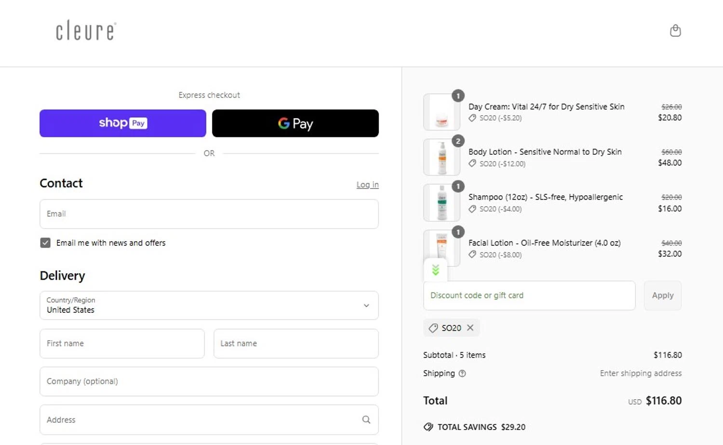Click the $116.80 total amount

[x=664, y=401]
